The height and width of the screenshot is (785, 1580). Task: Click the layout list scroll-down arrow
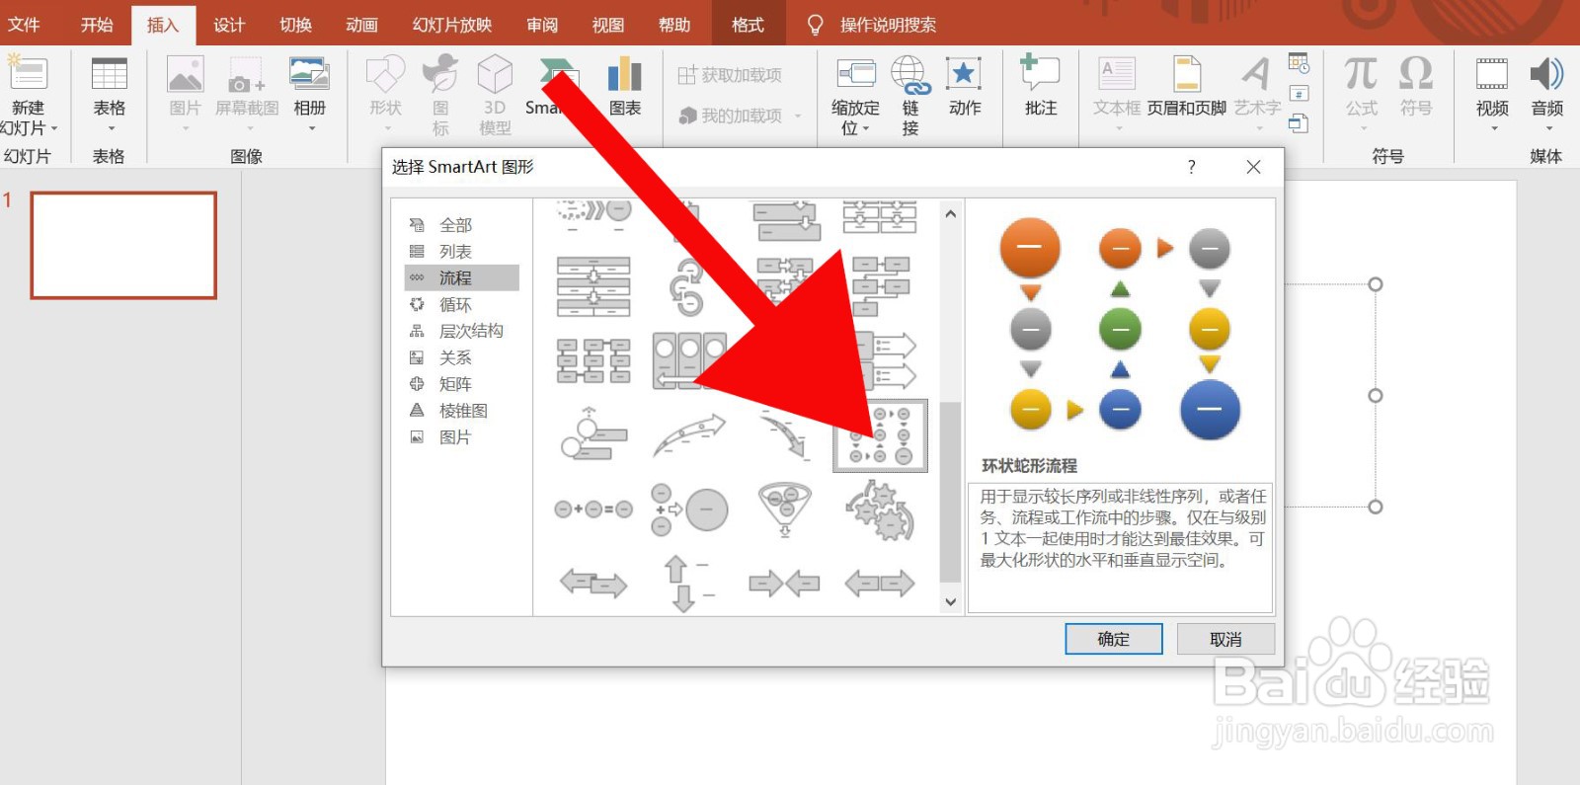coord(950,601)
